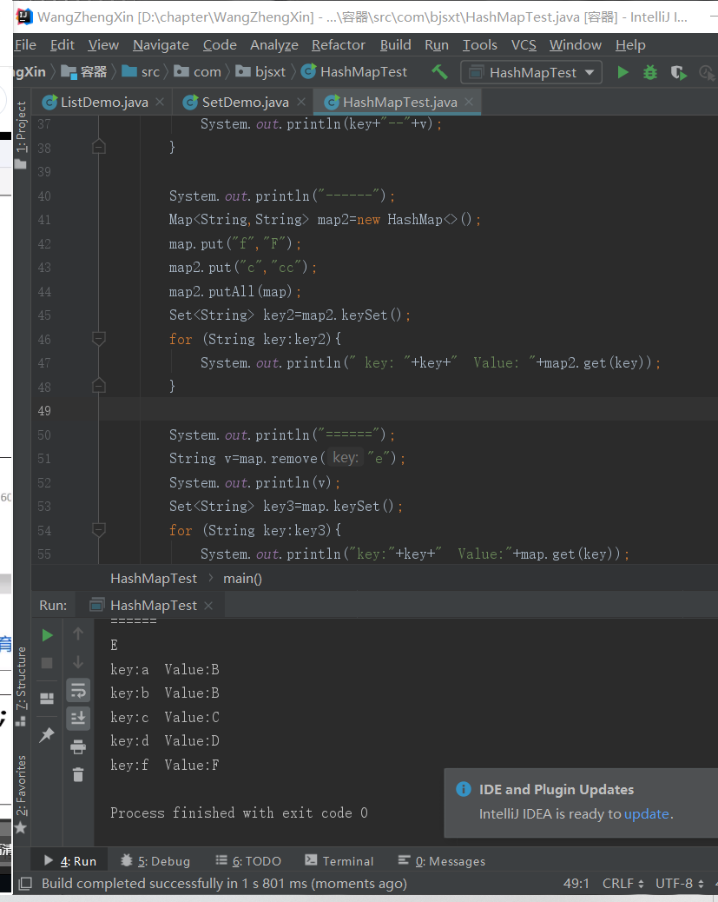Open the File menu
718x902 pixels.
24,45
